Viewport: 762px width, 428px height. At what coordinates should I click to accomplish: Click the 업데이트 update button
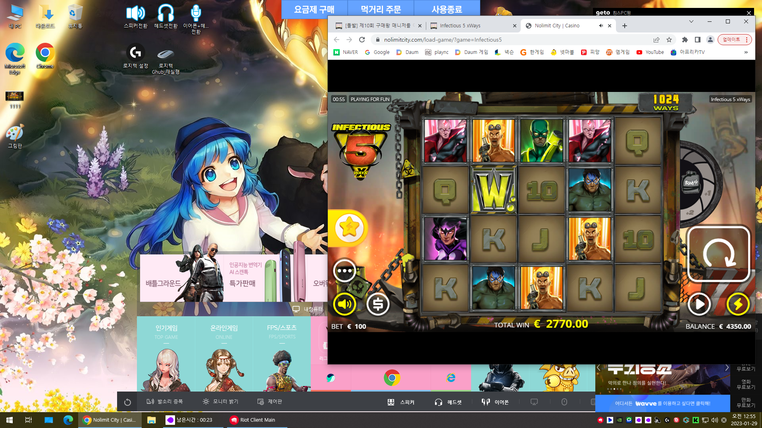[x=735, y=40]
